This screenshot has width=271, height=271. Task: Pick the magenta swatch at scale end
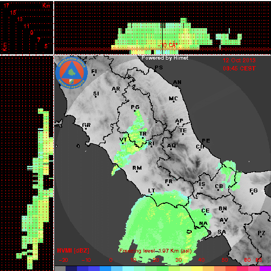pyautogui.click(x=265, y=268)
